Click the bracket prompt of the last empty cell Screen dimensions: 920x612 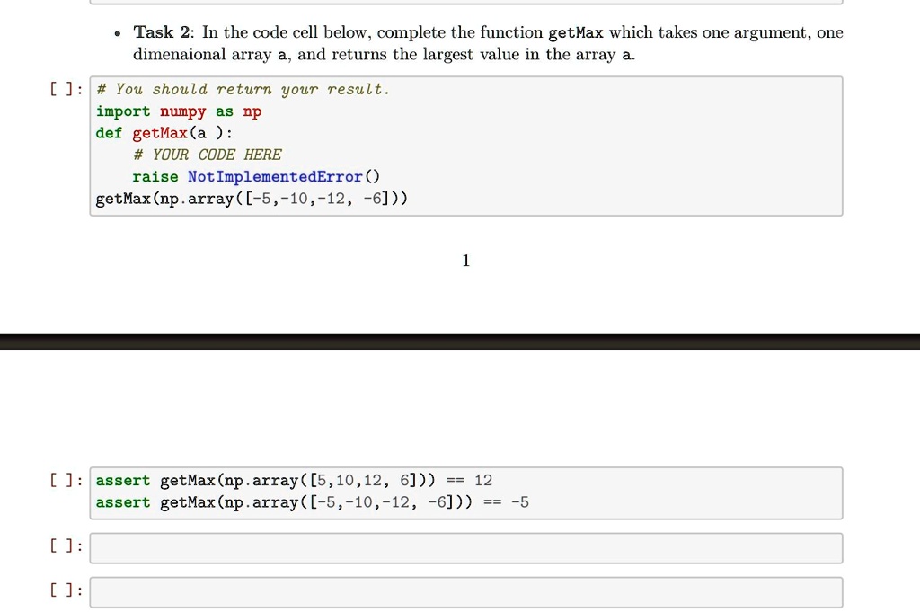(x=61, y=590)
